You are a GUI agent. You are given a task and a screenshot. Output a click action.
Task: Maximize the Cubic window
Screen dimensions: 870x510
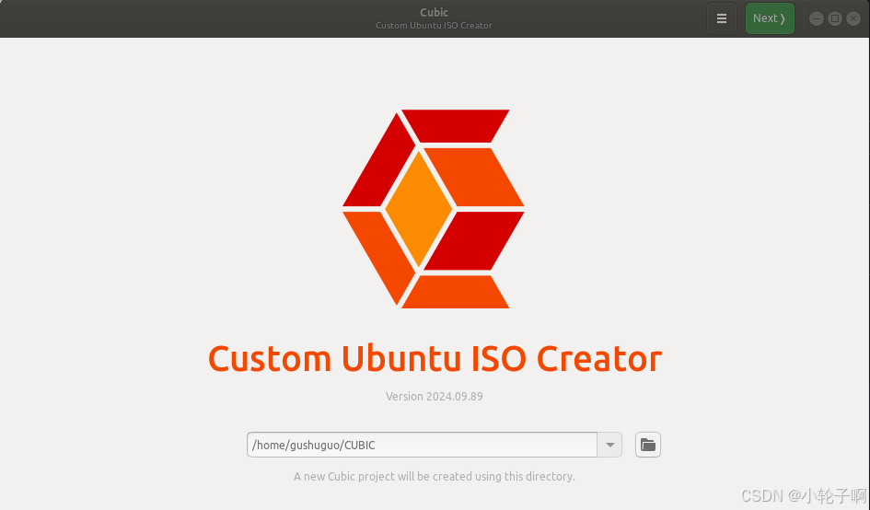pyautogui.click(x=834, y=18)
